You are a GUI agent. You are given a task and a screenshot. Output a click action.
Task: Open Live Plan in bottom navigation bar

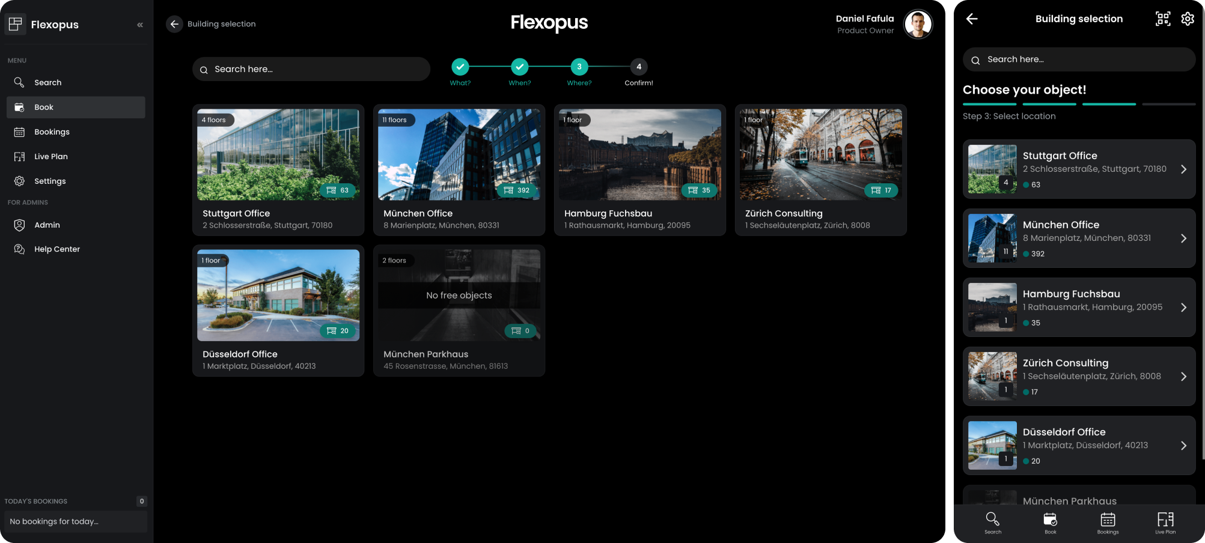(1165, 522)
